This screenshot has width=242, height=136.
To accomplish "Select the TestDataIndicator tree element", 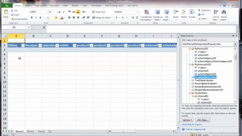I will [x=204, y=80].
